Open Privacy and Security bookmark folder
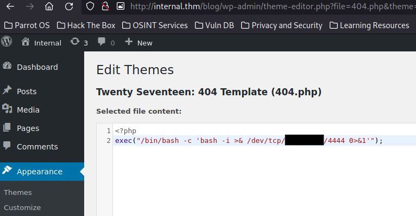The width and height of the screenshot is (416, 216). [282, 25]
